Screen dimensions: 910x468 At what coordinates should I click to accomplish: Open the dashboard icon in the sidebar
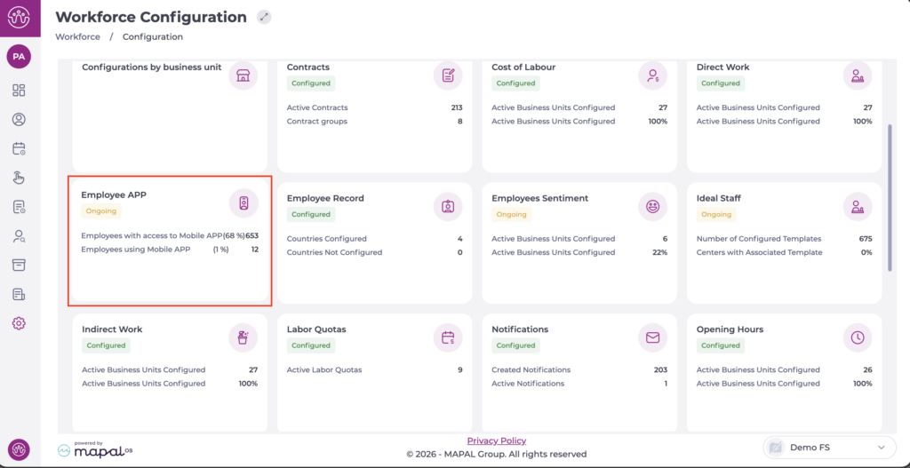19,91
